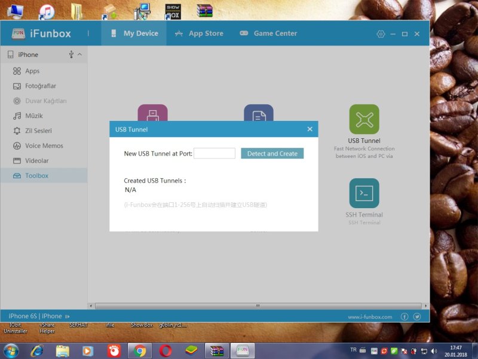Collapse the iPhone device section
Viewport: 478px width, 359px height.
pos(80,54)
